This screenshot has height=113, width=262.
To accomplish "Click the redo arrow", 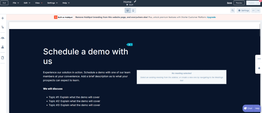I will pyautogui.click(x=258, y=10).
